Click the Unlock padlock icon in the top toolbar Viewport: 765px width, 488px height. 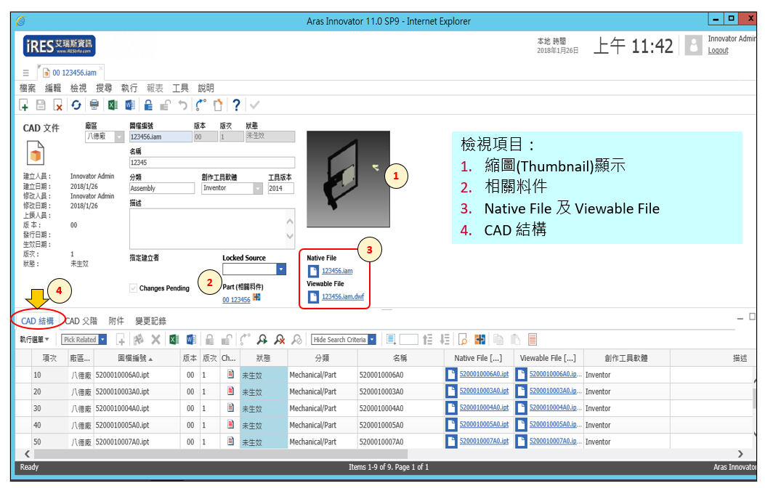coord(166,105)
